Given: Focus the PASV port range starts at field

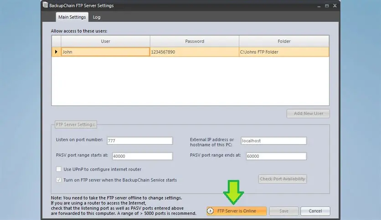Looking at the screenshot, I should tap(142, 156).
